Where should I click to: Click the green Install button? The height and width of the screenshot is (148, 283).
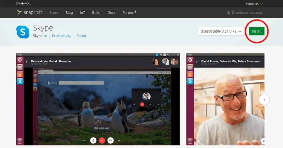click(257, 31)
